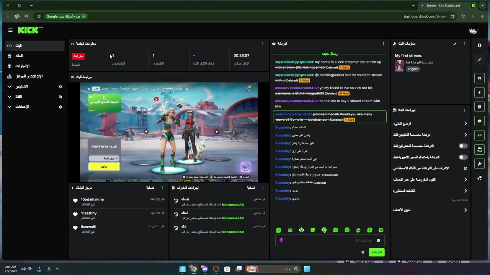
Task: Open stream info panel options menu
Action: (464, 44)
